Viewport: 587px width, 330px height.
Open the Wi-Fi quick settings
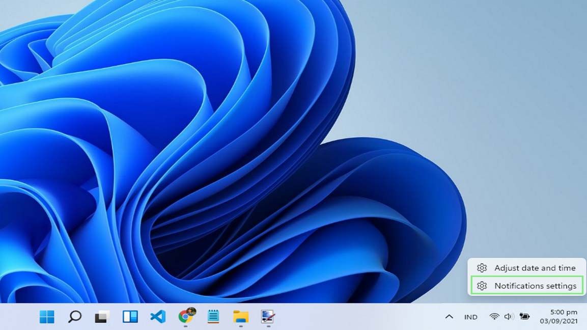coord(494,317)
